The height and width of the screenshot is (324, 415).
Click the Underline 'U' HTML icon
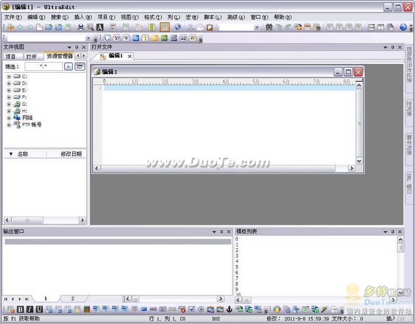tap(39, 309)
